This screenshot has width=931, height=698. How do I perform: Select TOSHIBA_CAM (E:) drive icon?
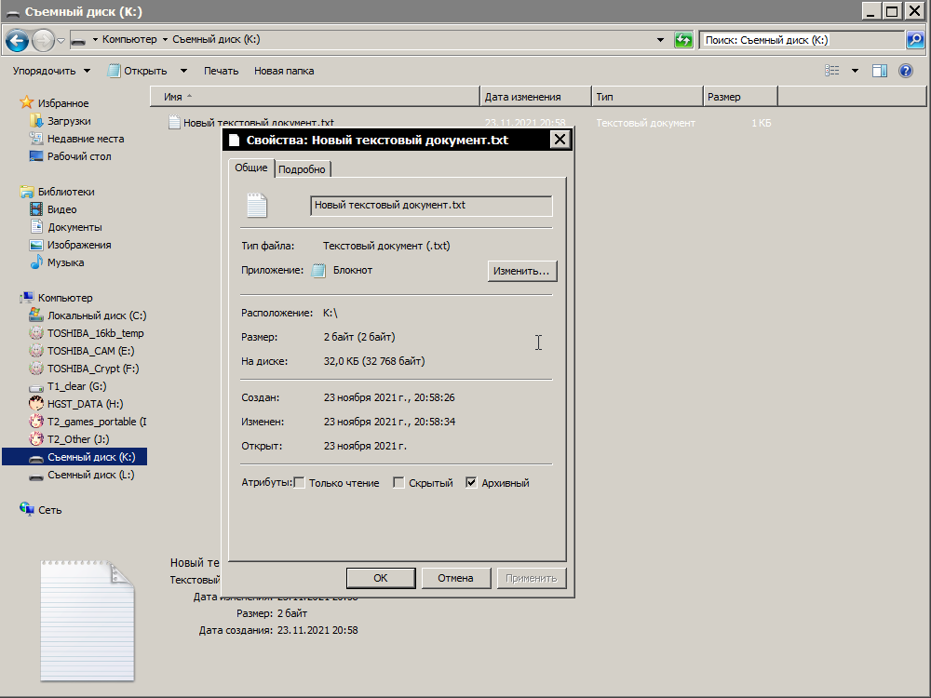[36, 351]
